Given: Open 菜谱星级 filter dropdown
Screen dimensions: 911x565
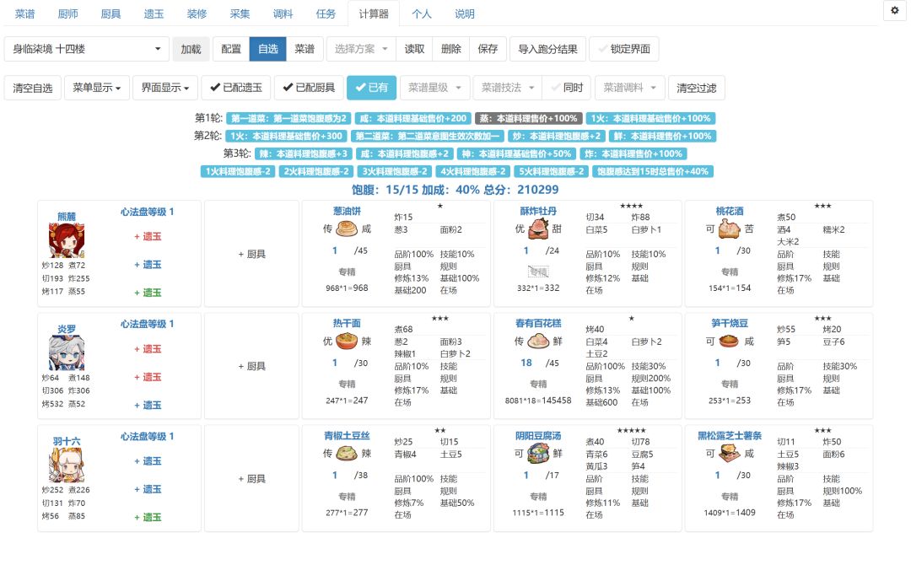Looking at the screenshot, I should (x=434, y=88).
